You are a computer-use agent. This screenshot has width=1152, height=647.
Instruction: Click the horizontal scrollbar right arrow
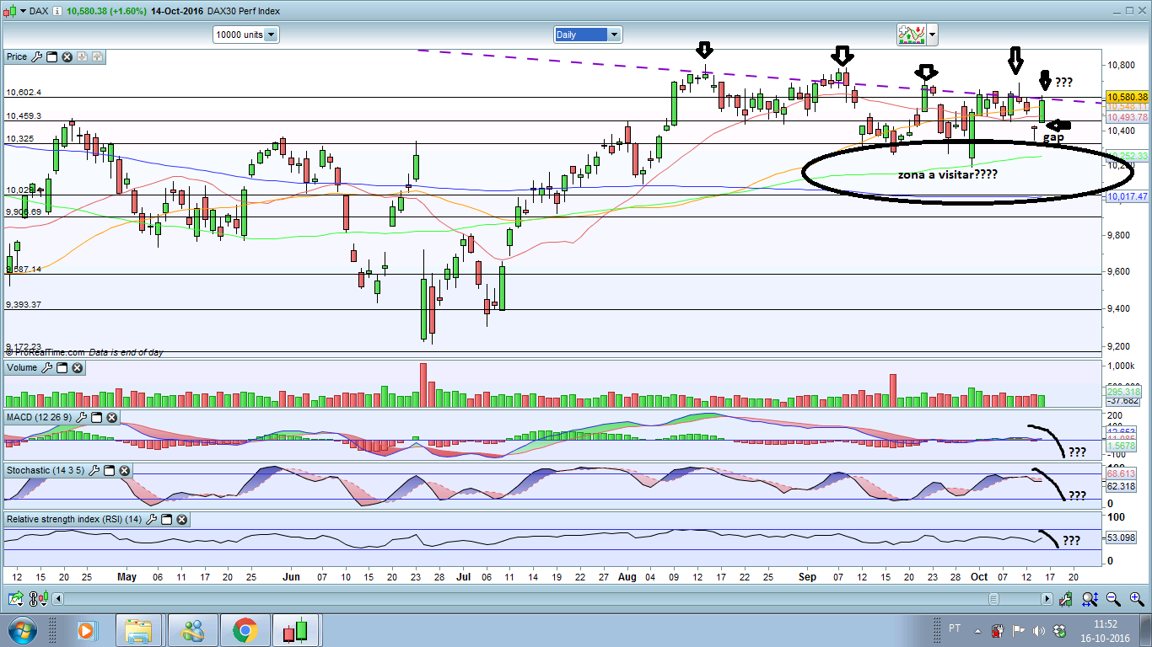coord(1047,599)
